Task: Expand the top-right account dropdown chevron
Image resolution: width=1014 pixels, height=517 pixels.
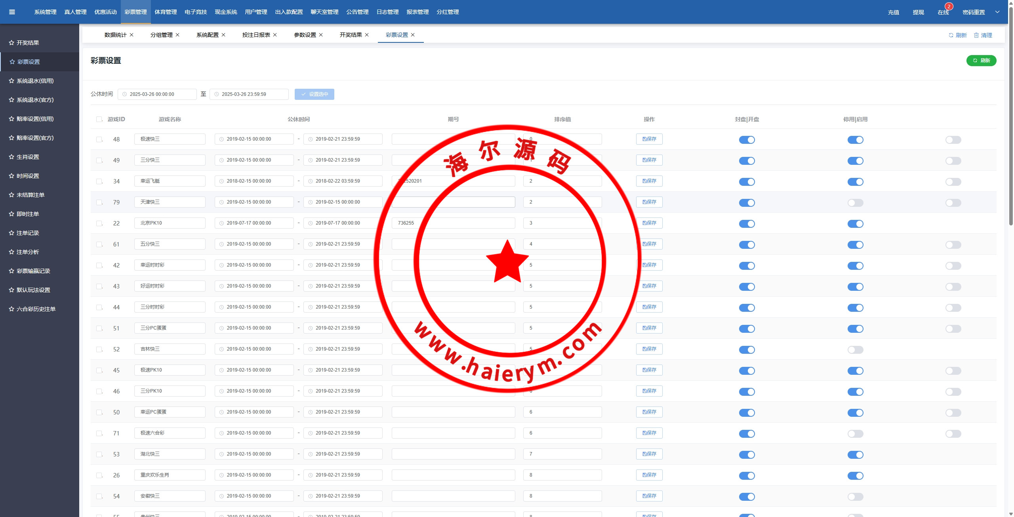Action: point(997,12)
